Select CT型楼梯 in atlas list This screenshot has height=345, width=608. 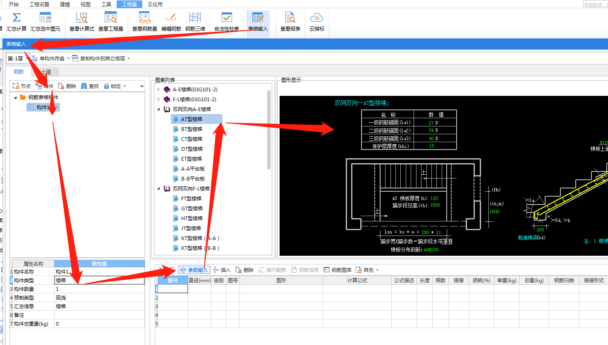191,139
